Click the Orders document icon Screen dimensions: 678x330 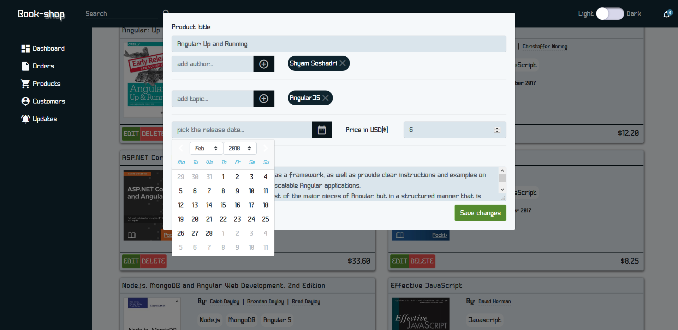pos(25,66)
